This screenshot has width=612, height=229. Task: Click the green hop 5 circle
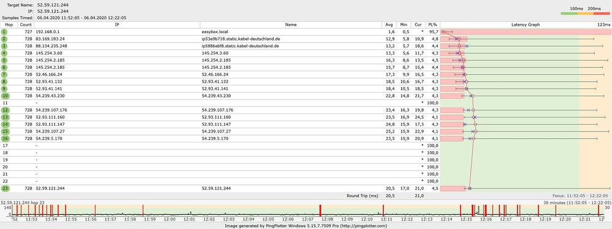pyautogui.click(x=4, y=60)
